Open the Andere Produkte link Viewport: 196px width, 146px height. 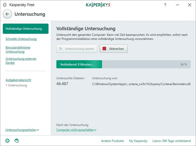click(x=112, y=141)
